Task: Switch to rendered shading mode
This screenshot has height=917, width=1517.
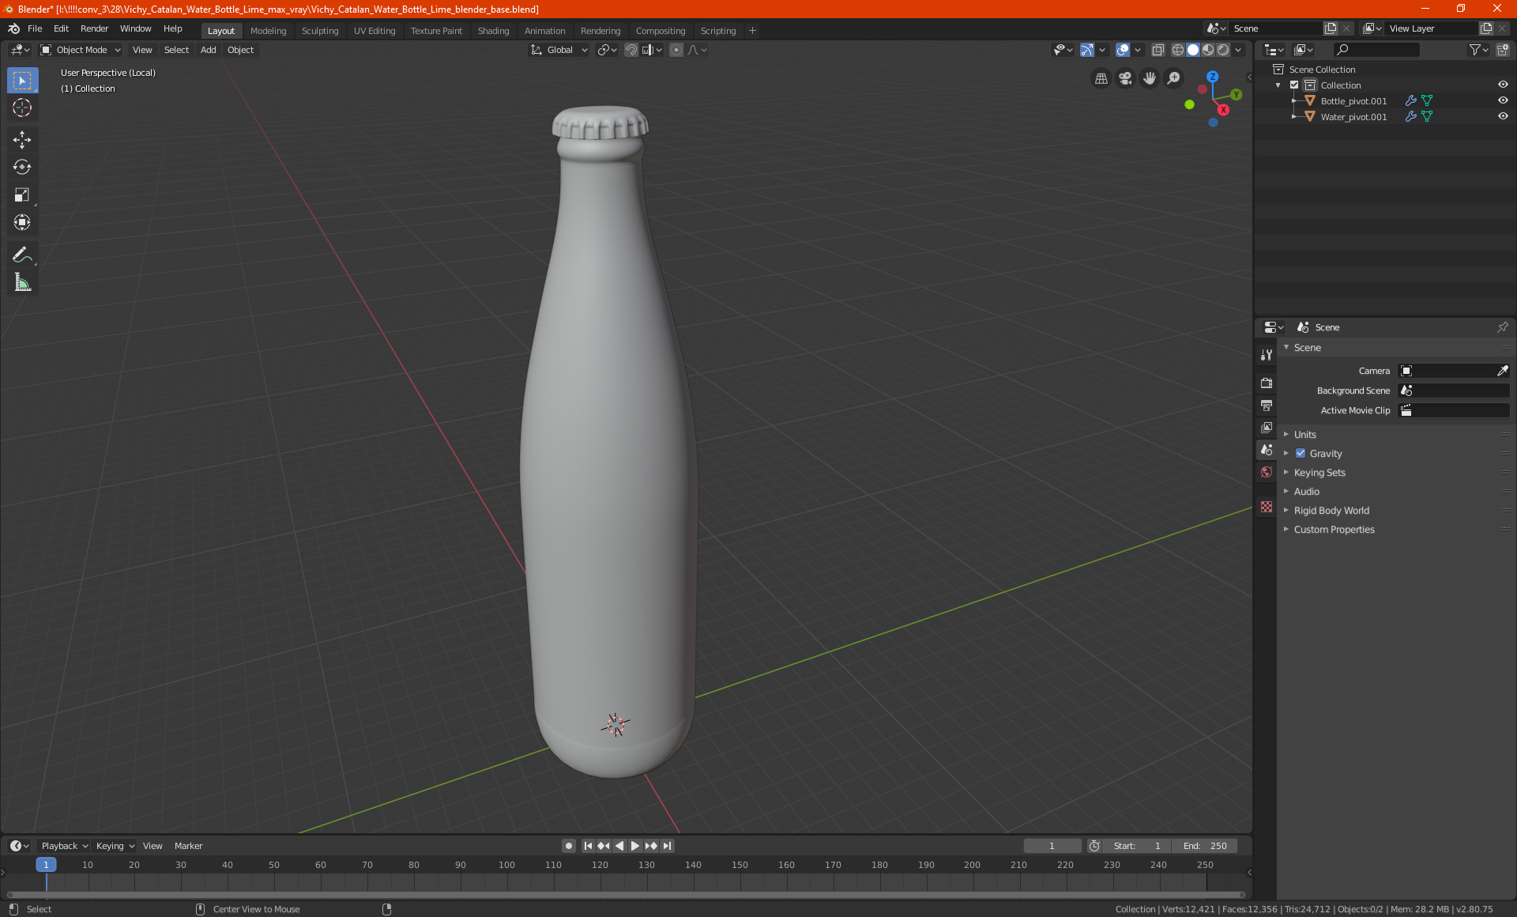Action: coord(1223,50)
